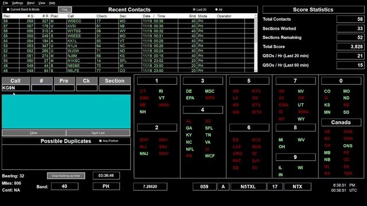The width and height of the screenshot is (367, 206).
Task: Click the Sec column header
Action: pos(123,16)
